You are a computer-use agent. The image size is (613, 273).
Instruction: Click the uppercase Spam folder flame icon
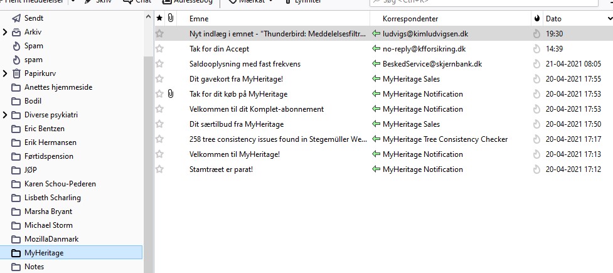click(16, 46)
